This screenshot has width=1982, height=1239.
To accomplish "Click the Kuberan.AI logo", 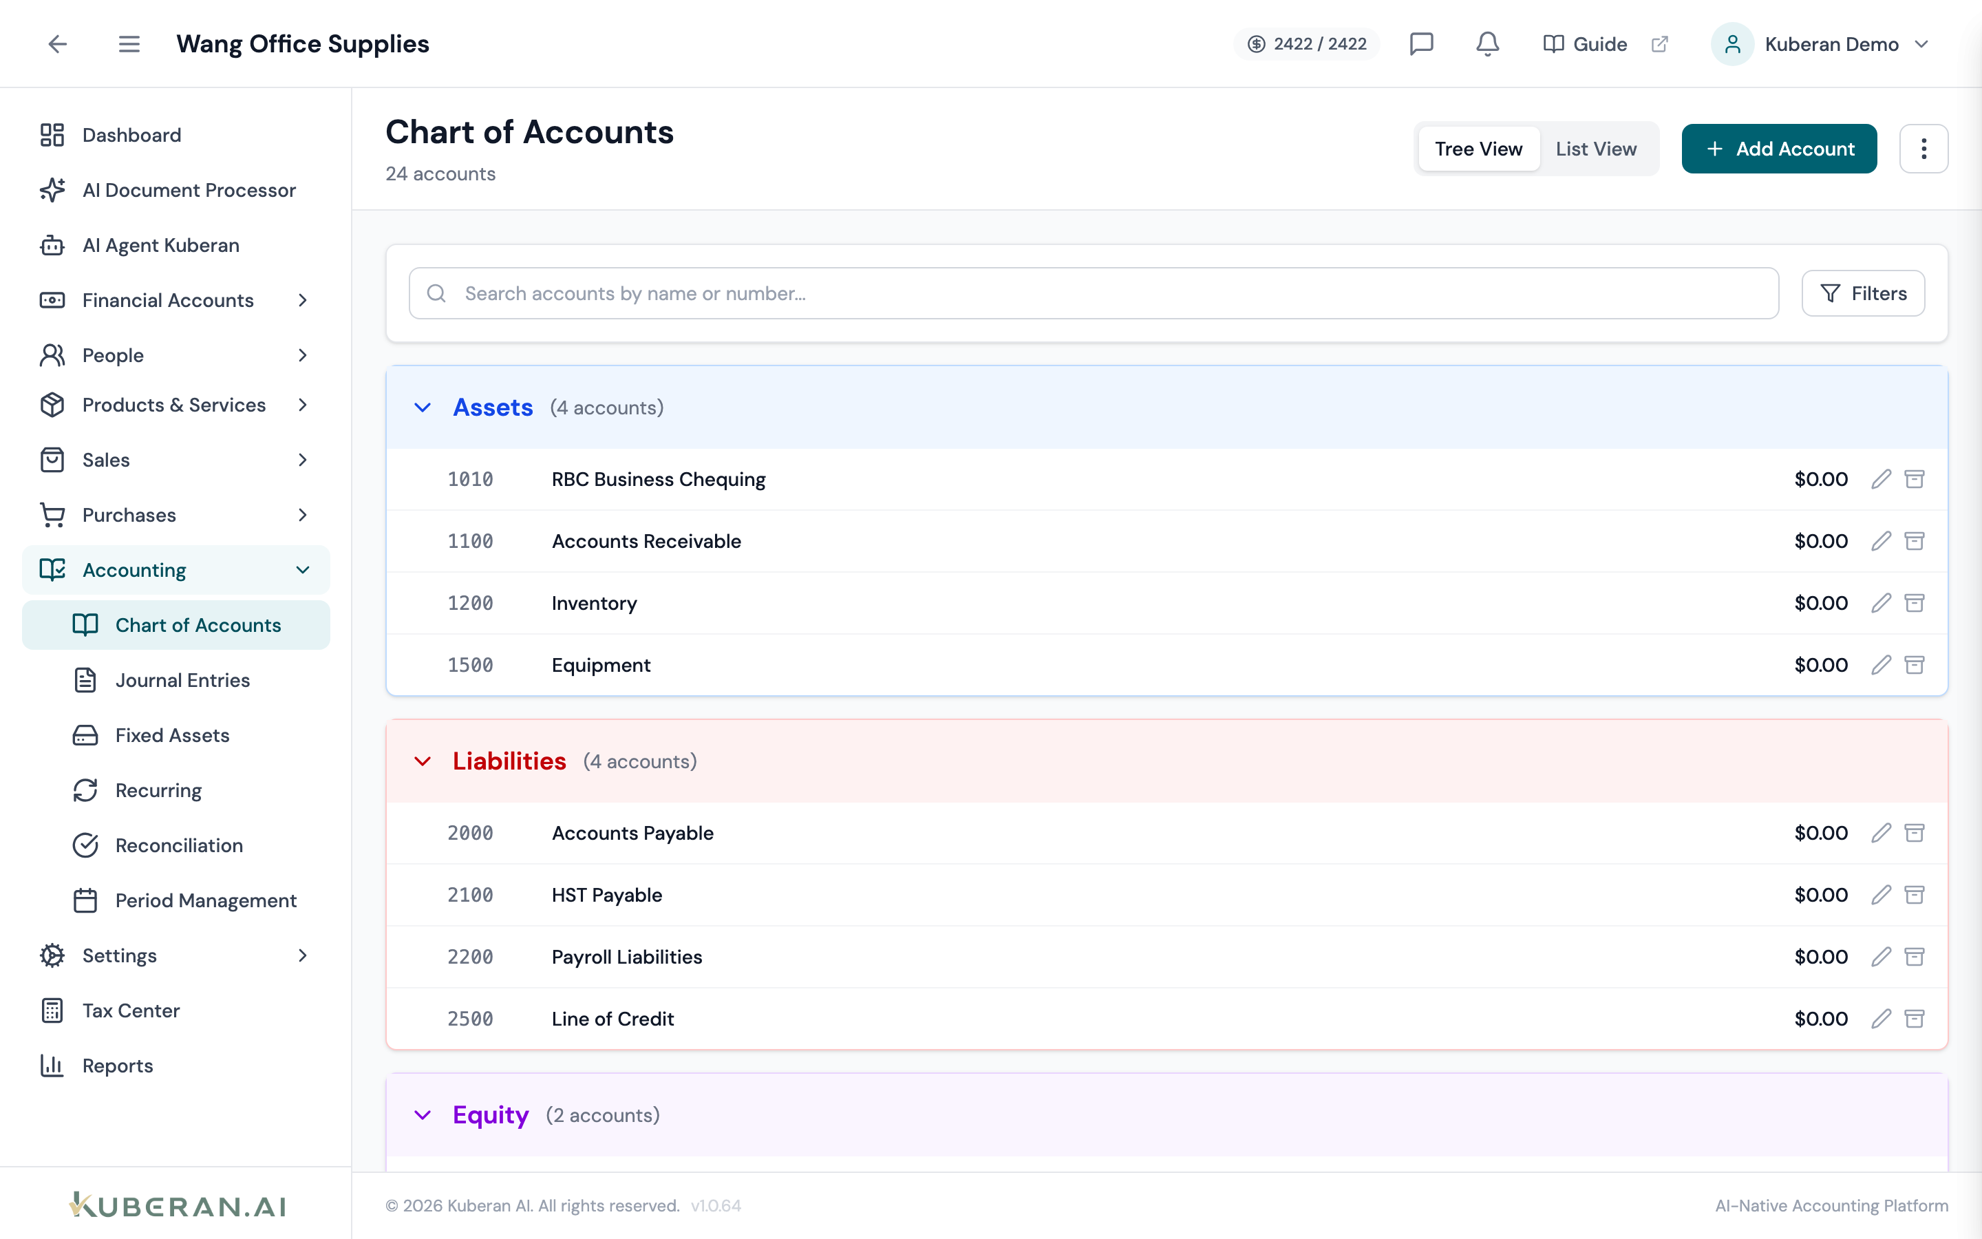I will (x=178, y=1205).
